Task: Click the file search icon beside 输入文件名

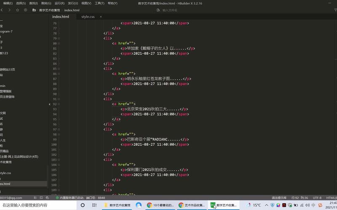Action: (158, 10)
